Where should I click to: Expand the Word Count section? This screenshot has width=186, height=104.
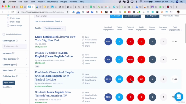26,70
